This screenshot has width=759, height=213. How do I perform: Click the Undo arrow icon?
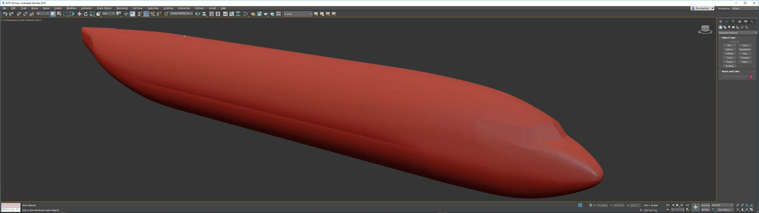pyautogui.click(x=5, y=14)
